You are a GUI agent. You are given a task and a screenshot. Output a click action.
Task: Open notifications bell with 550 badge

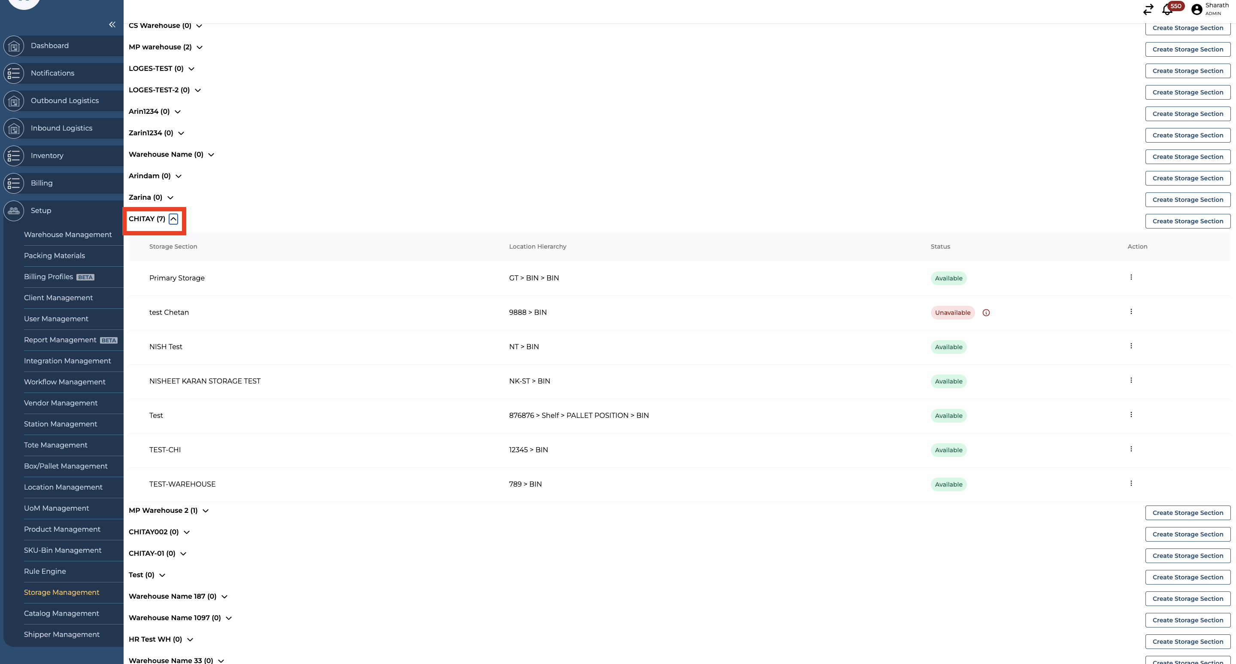[x=1167, y=9]
